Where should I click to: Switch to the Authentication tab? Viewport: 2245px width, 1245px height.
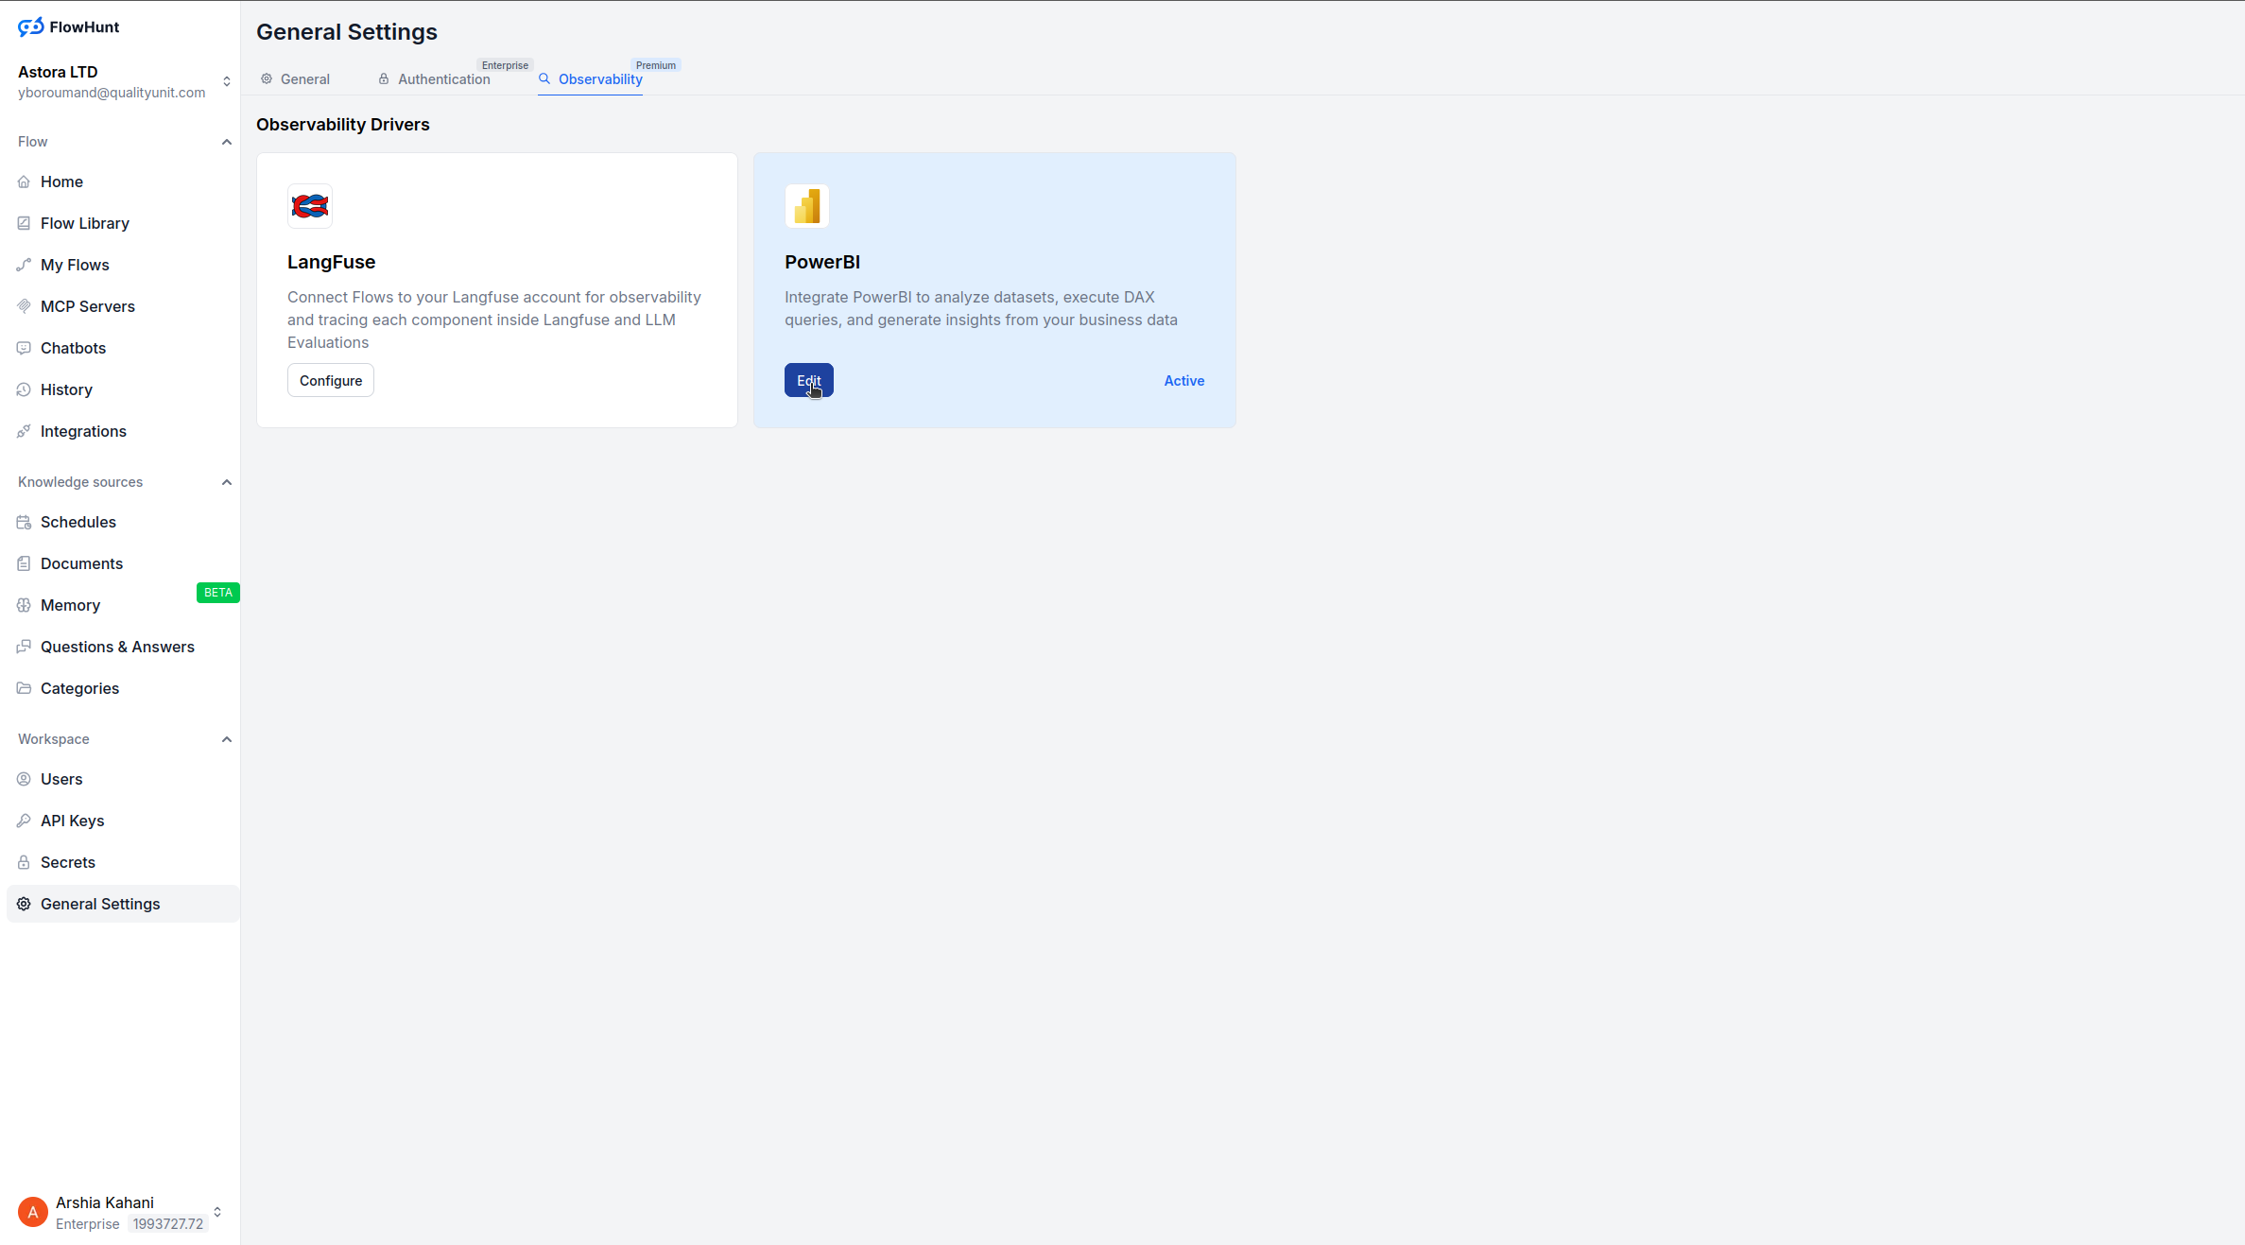[435, 79]
